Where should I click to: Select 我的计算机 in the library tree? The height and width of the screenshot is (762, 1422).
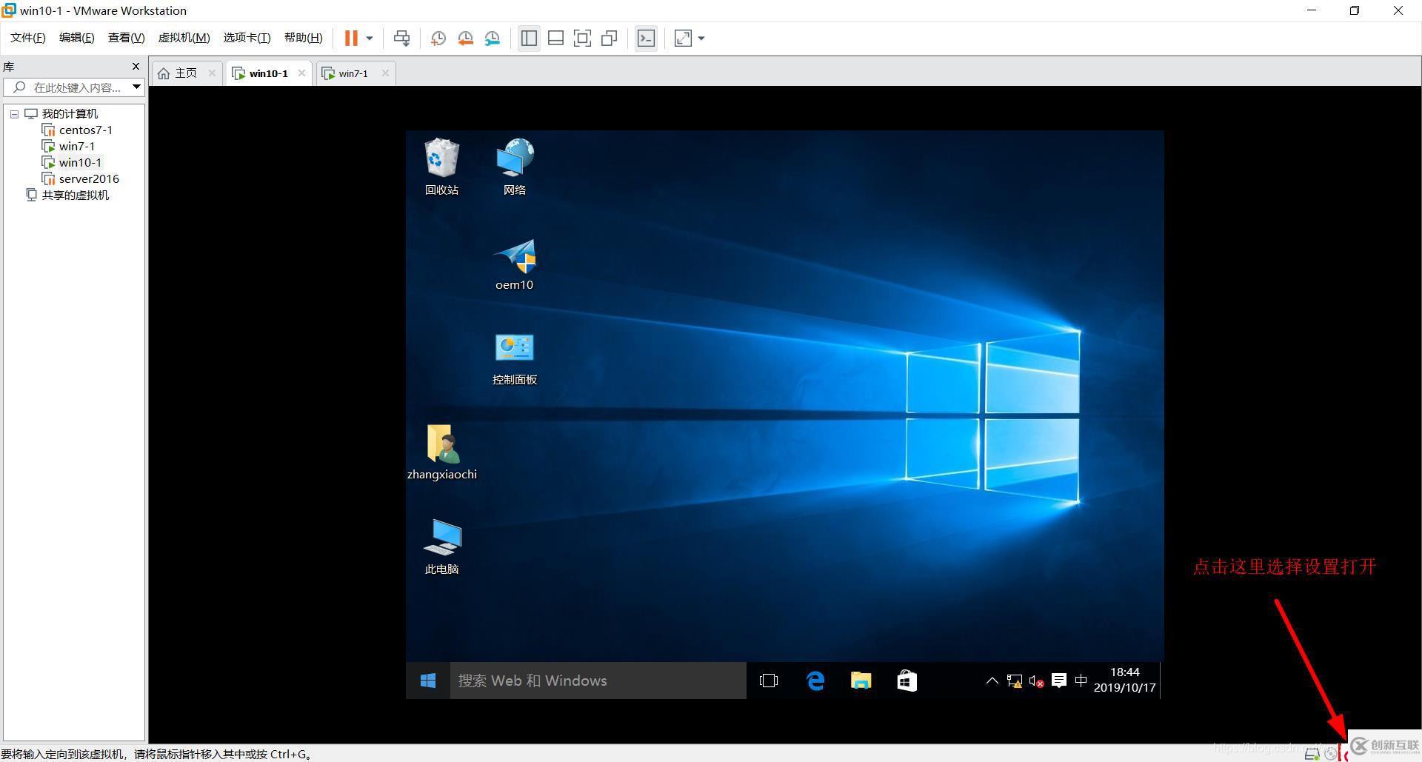[69, 113]
